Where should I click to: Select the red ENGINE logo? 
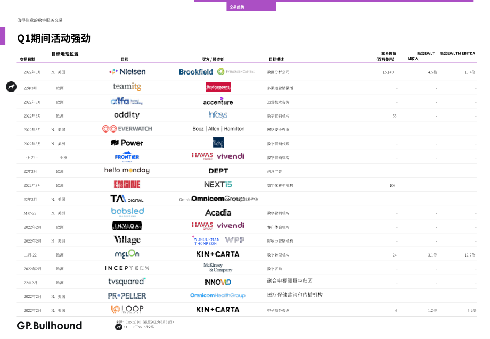click(127, 185)
